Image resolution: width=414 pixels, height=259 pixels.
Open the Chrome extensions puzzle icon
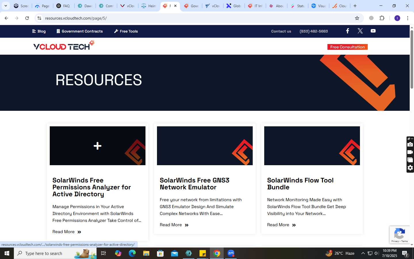[x=382, y=18]
